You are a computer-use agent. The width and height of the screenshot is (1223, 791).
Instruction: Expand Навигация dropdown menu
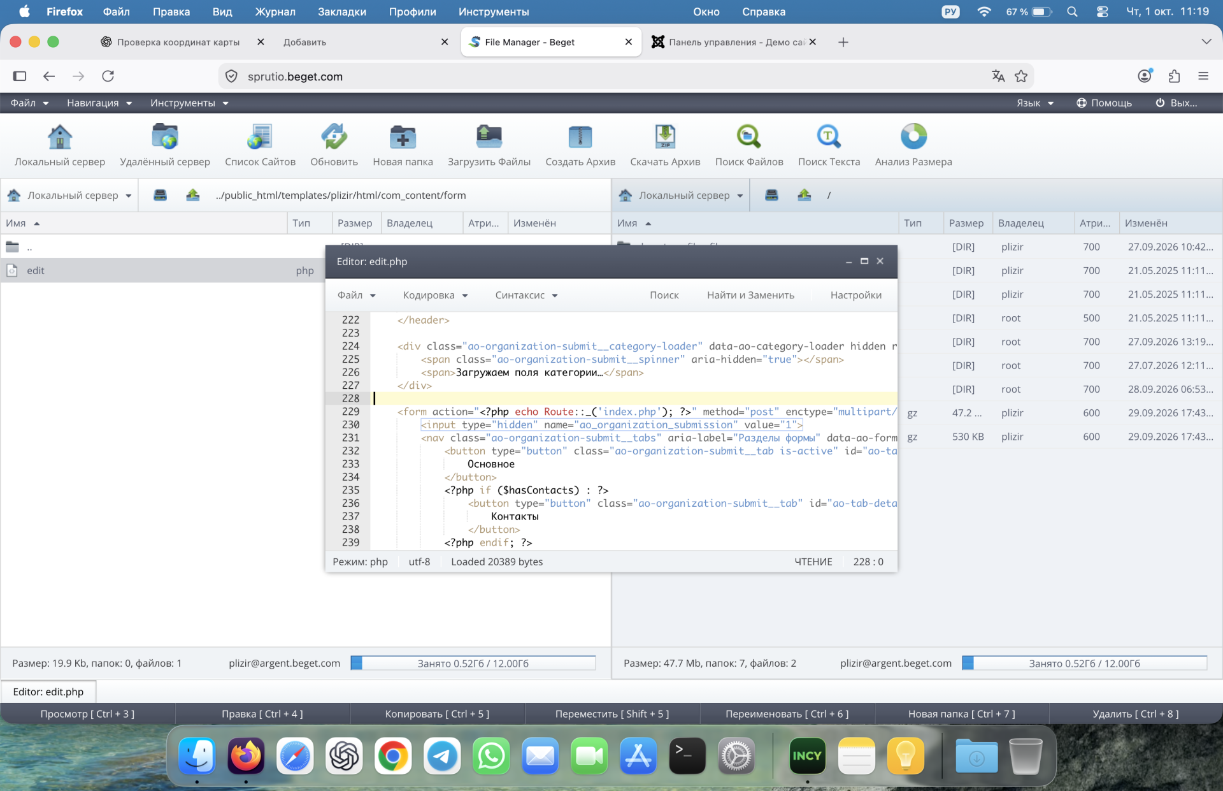click(99, 103)
